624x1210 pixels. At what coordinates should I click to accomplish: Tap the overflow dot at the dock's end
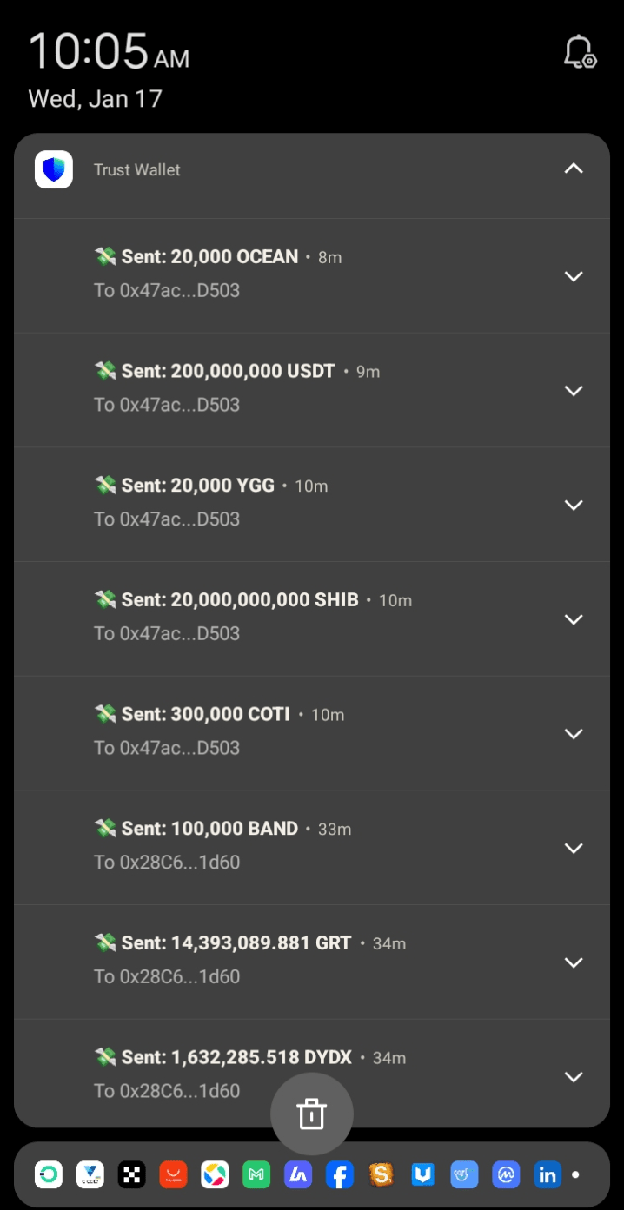pyautogui.click(x=576, y=1174)
